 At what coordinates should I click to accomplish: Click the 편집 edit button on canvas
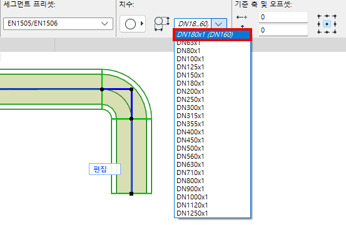click(x=105, y=169)
